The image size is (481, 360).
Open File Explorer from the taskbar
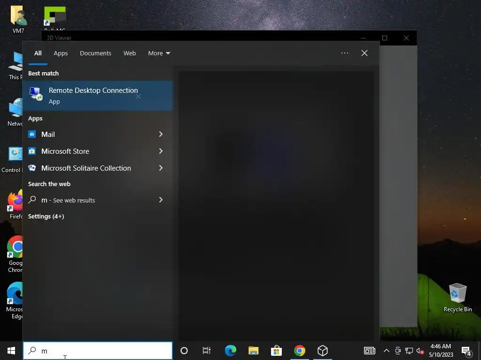click(x=253, y=351)
